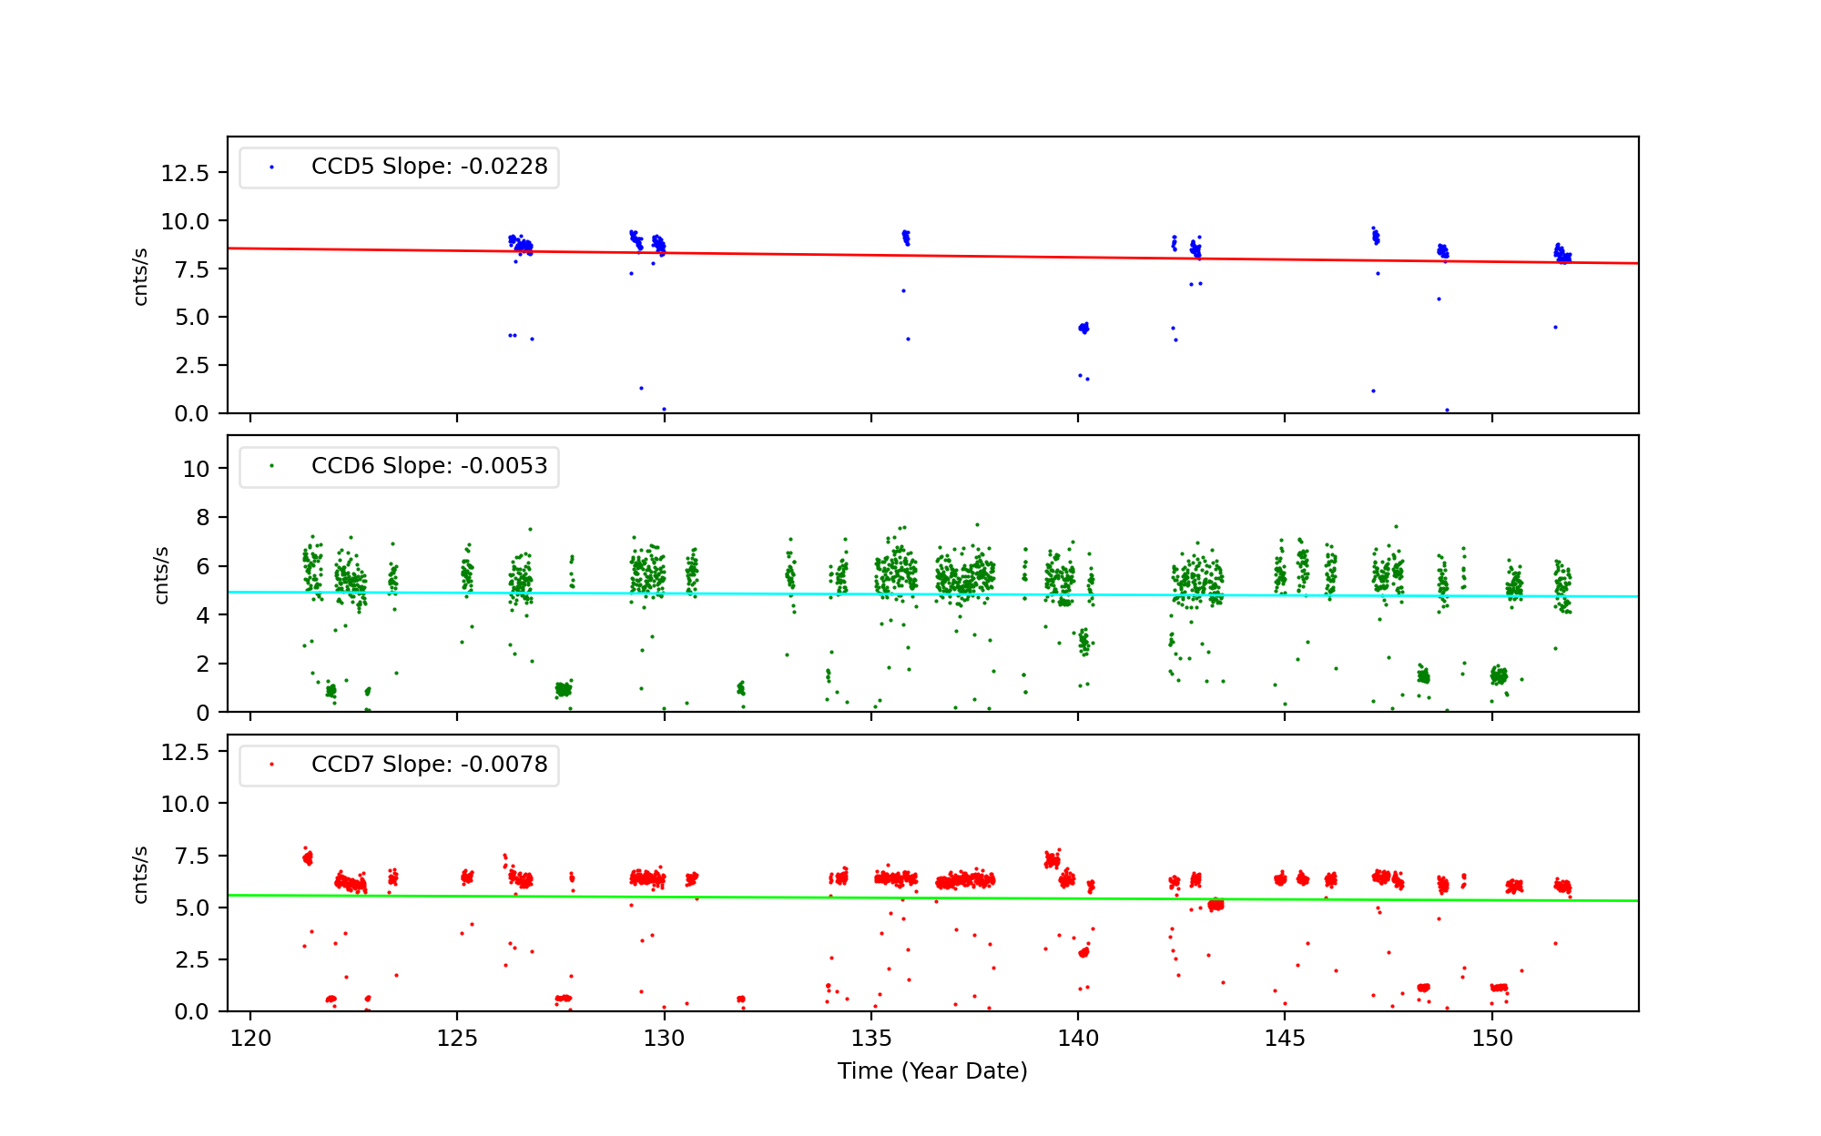Click the Time (Year Date) axis label
The height and width of the screenshot is (1136, 1821).
pos(932,1071)
